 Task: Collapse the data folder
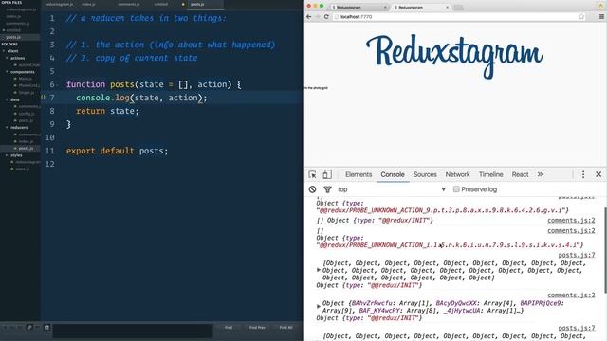click(7, 99)
